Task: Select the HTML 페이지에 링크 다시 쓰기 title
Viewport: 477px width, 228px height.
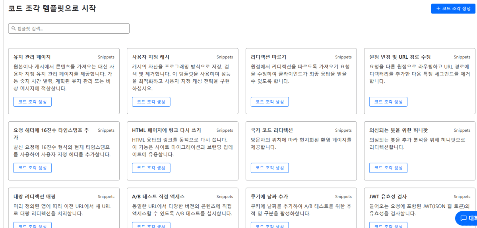Action: (167, 130)
